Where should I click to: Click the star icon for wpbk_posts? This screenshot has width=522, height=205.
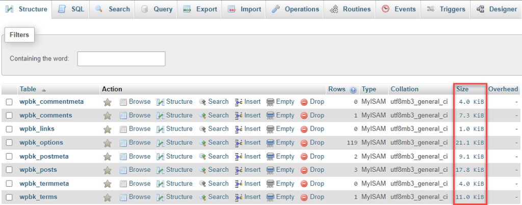point(107,170)
